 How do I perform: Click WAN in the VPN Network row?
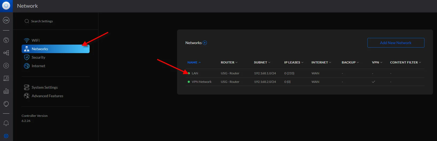pos(315,82)
